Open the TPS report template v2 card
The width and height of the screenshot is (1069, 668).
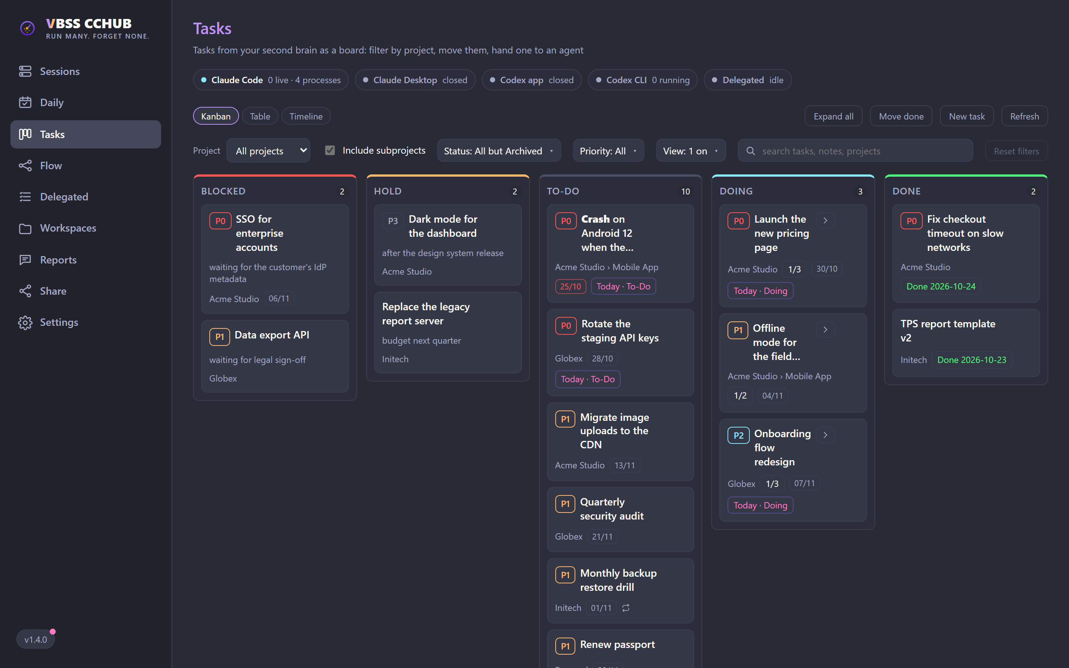pyautogui.click(x=966, y=343)
